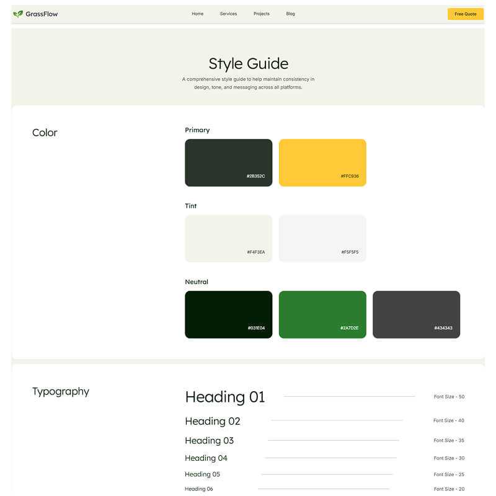Click the 'Font Size - 50' label
496x496 pixels.
(449, 397)
